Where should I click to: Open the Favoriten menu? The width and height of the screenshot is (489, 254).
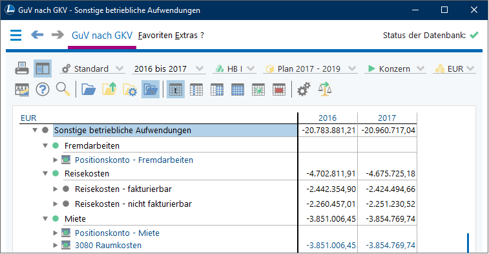[155, 36]
